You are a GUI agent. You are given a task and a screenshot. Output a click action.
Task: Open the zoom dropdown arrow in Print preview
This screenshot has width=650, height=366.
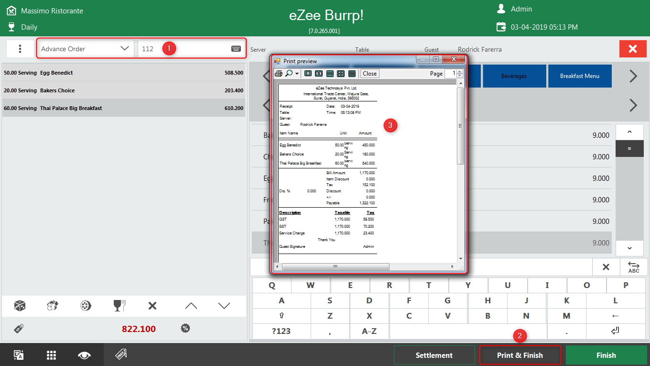[297, 74]
